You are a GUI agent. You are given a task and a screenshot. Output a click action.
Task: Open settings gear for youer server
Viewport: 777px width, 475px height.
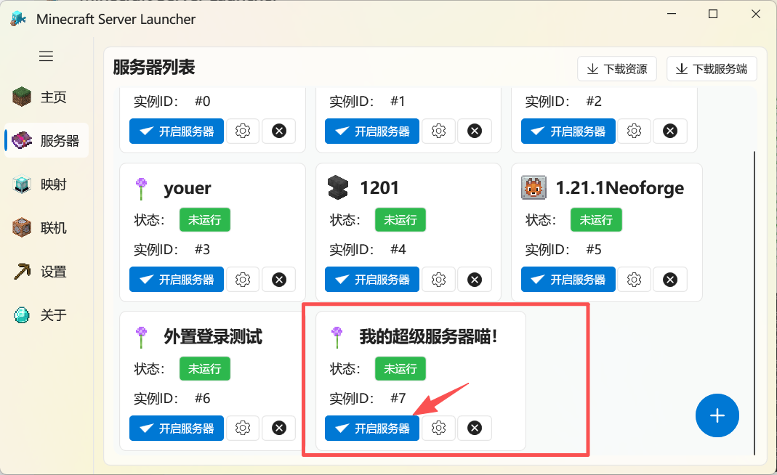pos(243,280)
